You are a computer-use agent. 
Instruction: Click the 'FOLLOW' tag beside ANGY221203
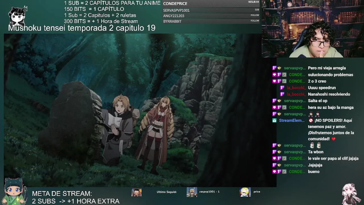coord(255,15)
